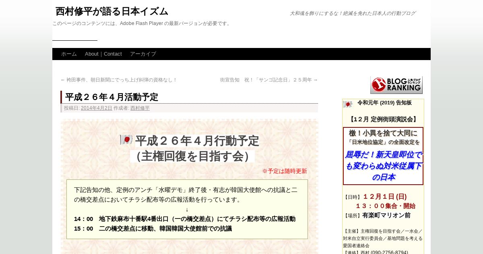
Task: Select the post title 平成２６年４月活動予定
Action: [111, 97]
